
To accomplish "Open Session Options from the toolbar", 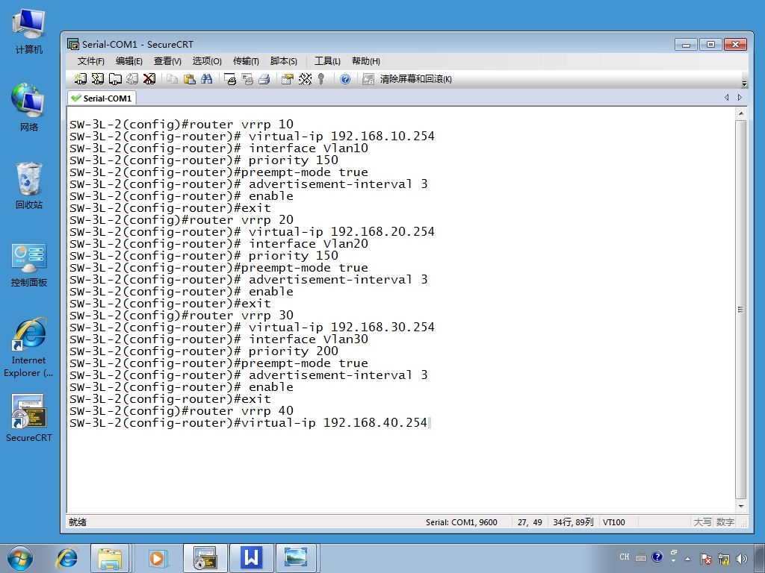I will [x=288, y=79].
